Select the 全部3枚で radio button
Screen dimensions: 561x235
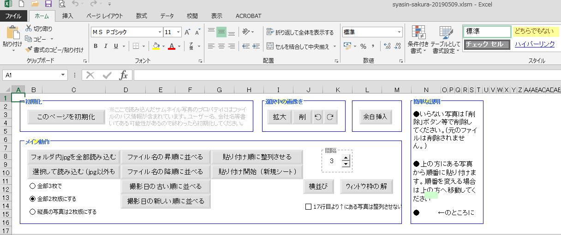(x=32, y=186)
